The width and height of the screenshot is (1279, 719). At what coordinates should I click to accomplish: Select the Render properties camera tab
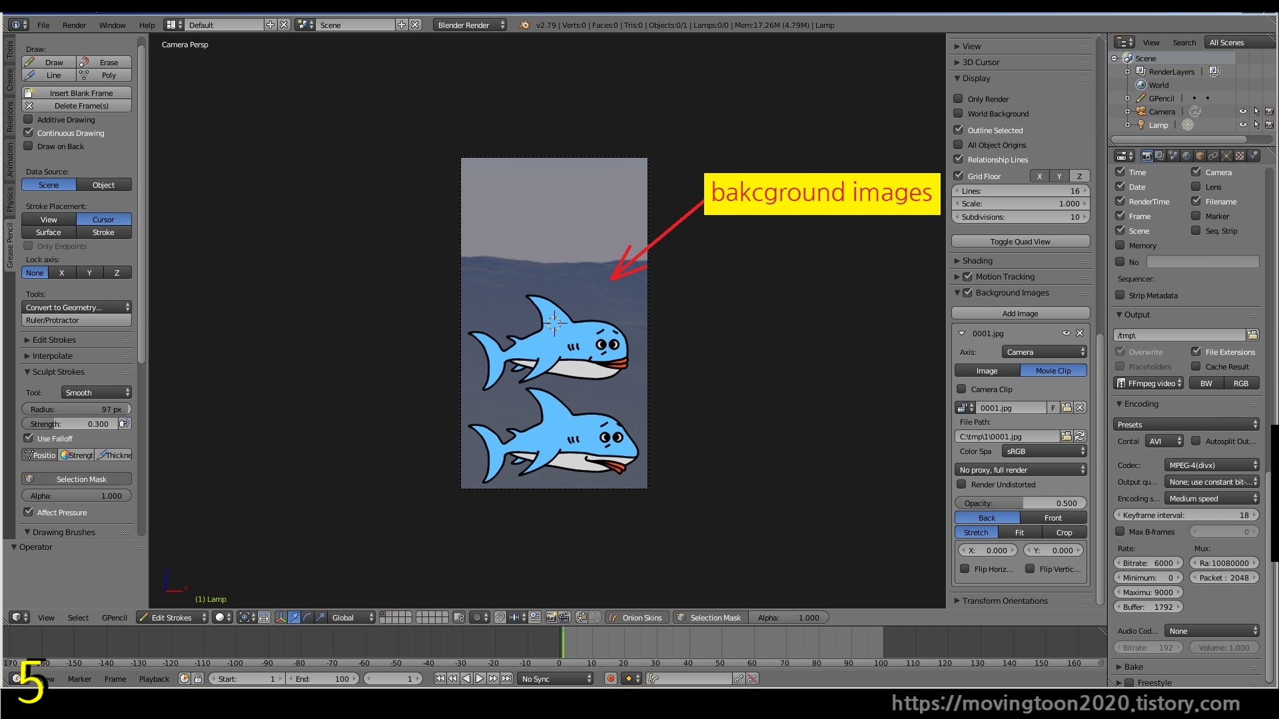pos(1146,156)
